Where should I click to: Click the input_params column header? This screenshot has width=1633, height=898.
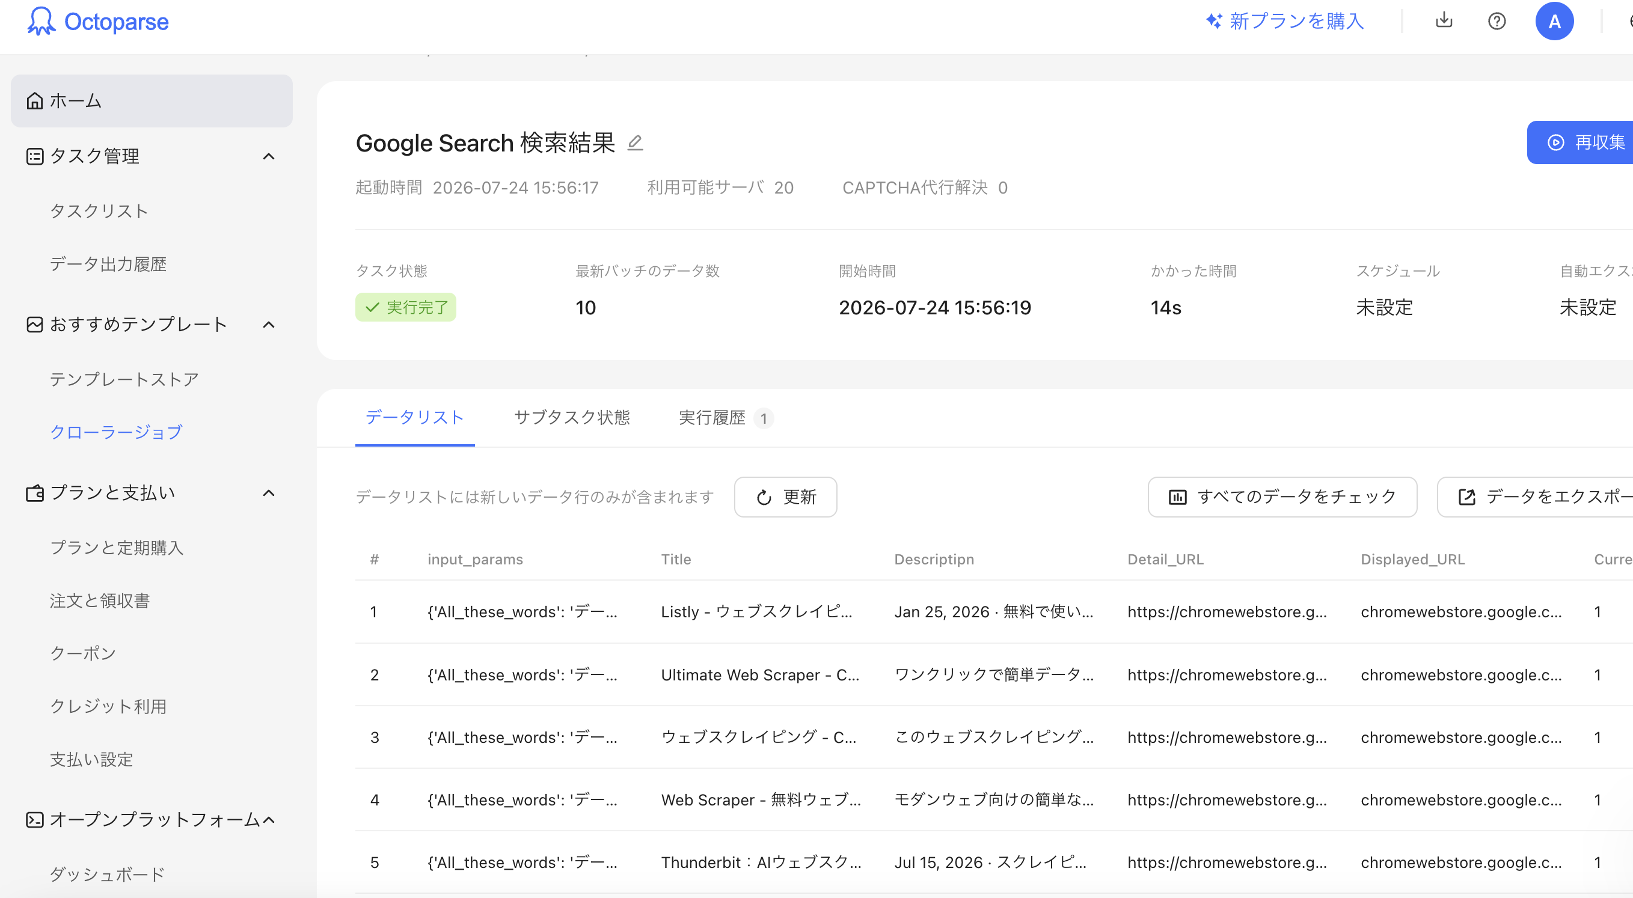click(x=475, y=560)
